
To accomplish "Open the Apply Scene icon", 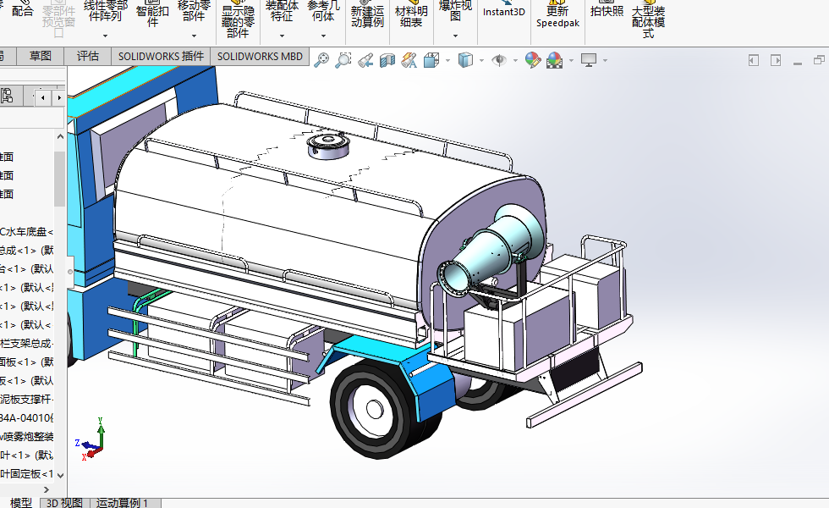I will [x=554, y=59].
